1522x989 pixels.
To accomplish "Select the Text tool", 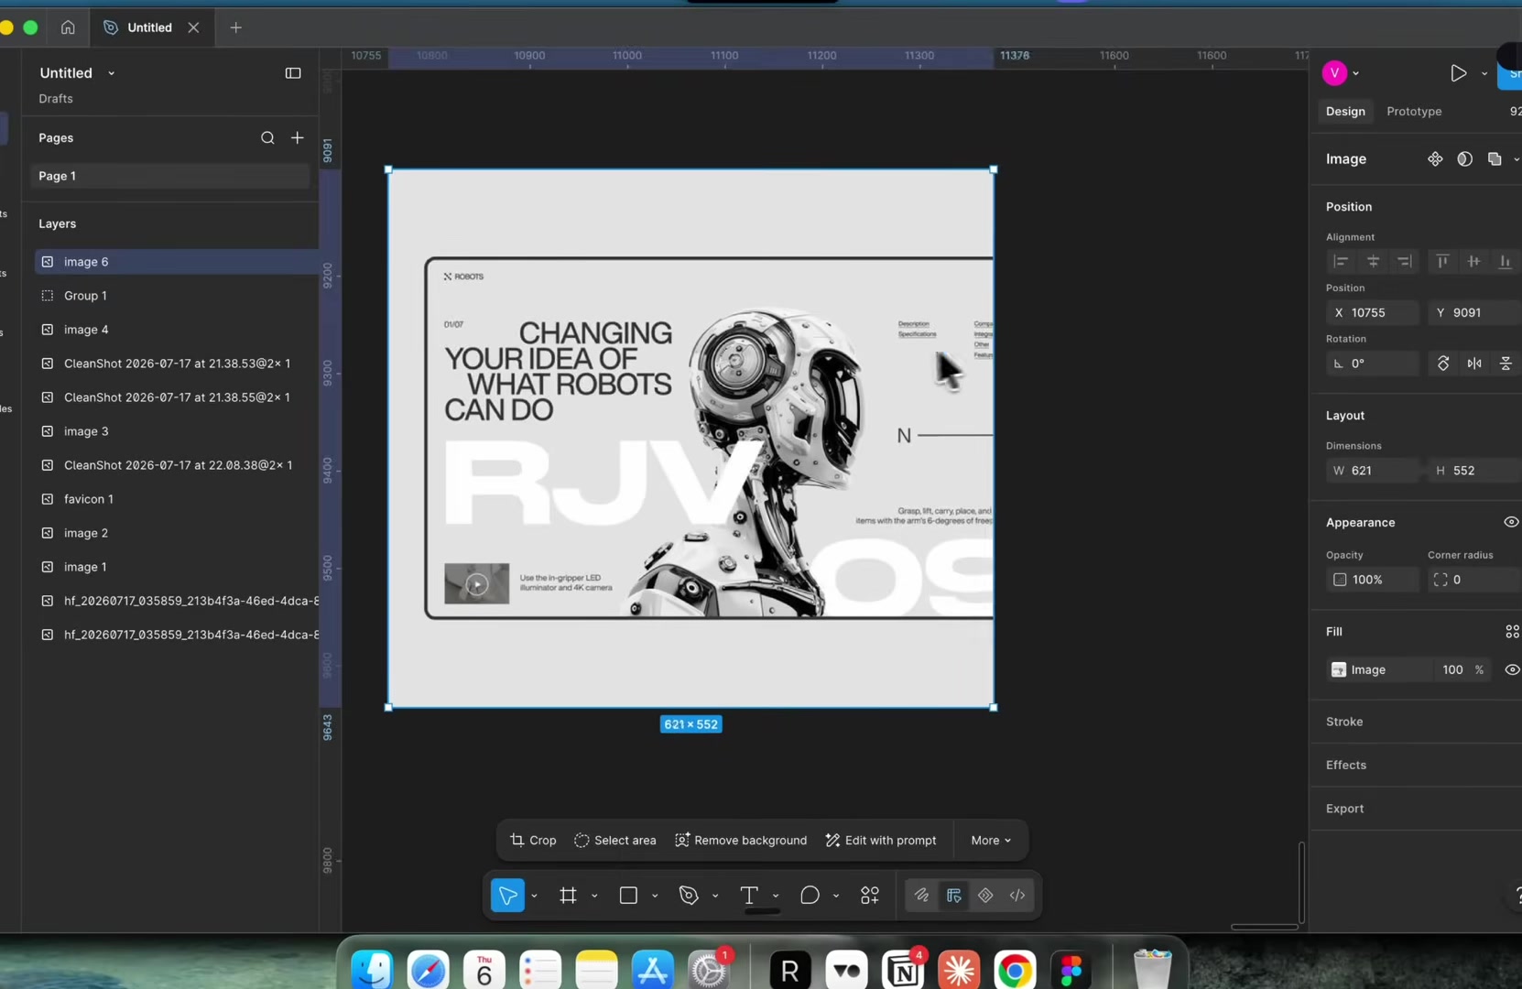I will (749, 896).
